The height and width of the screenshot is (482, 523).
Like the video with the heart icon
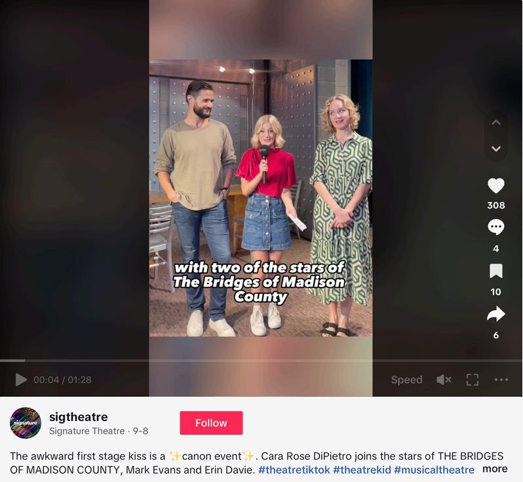[x=496, y=186]
